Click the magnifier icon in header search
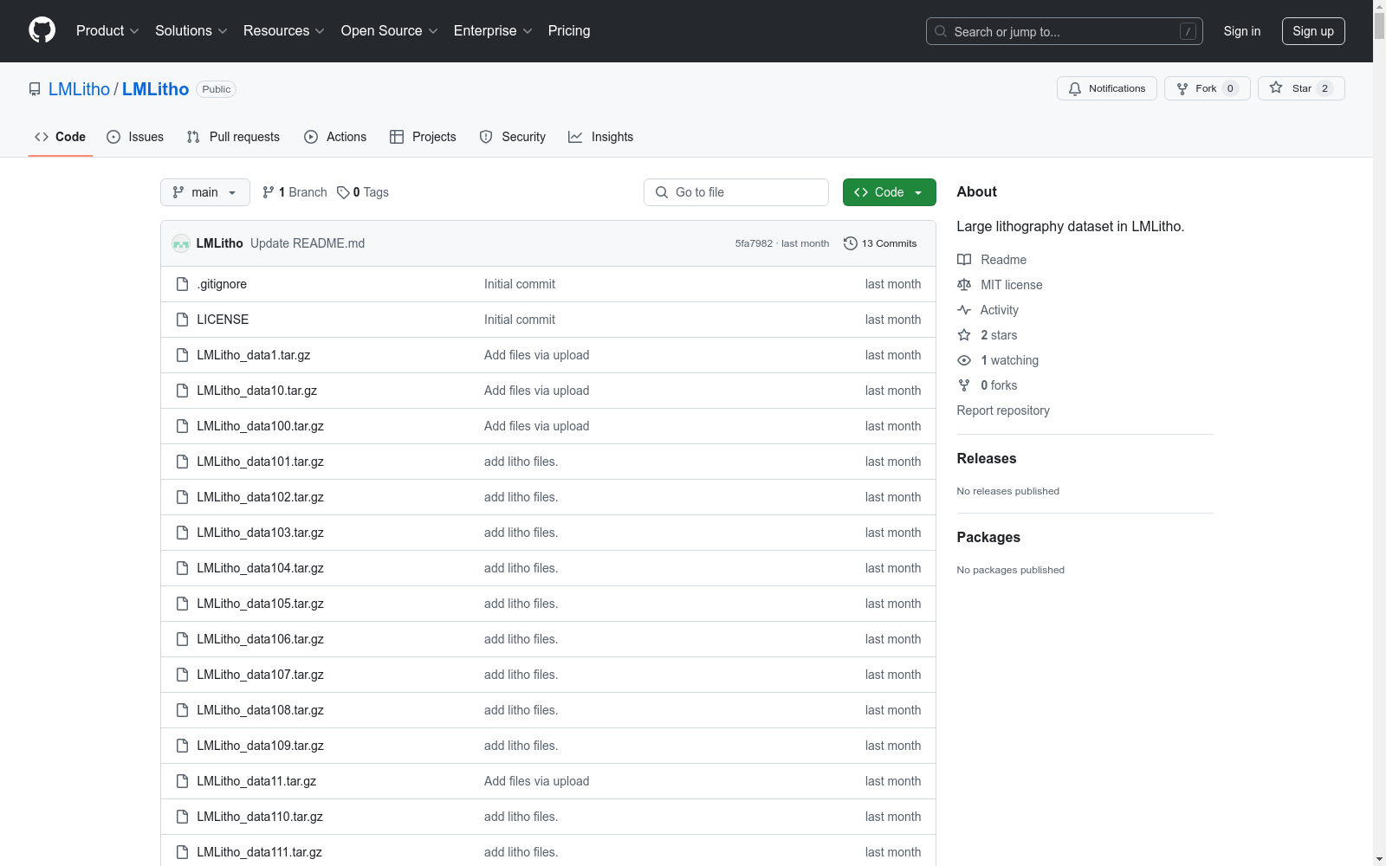The image size is (1386, 866). [941, 31]
